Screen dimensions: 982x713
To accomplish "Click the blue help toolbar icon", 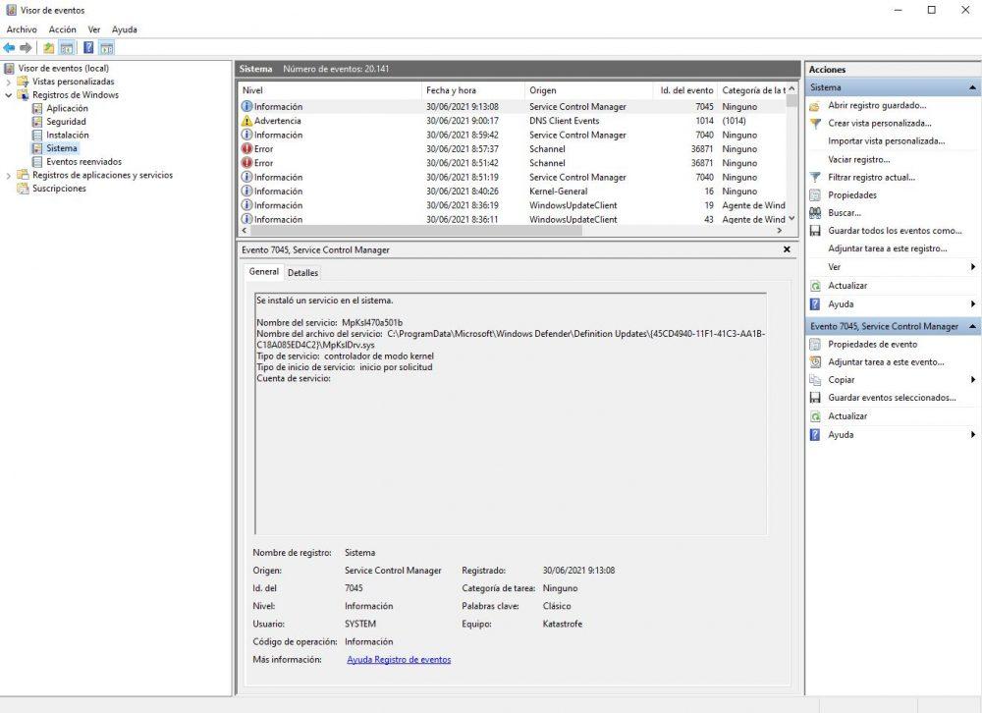I will tap(89, 48).
